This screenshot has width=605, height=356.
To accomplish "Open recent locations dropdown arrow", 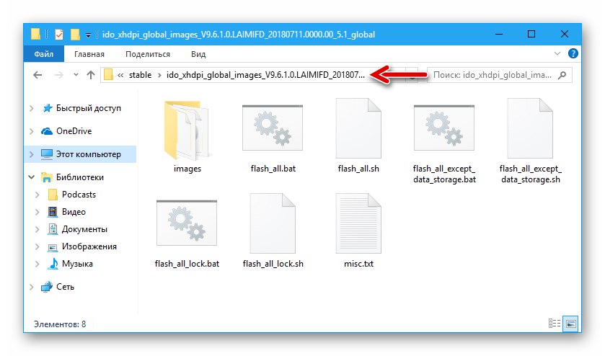I will click(76, 75).
